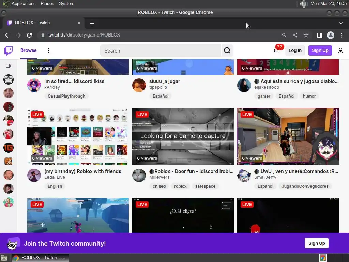Viewport: 349px width, 262px height.
Task: Click the ROBLOX - Twitch taskbar window button
Action: click(40, 258)
